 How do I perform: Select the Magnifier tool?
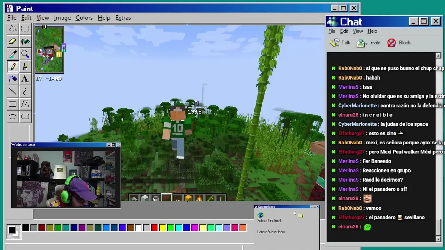(25, 54)
